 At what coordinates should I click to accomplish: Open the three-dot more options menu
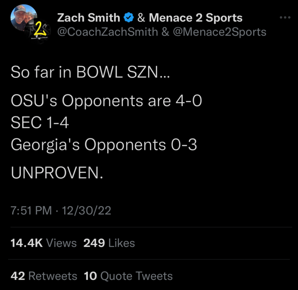point(285,18)
